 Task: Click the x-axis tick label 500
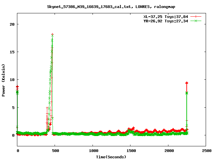[56, 151]
